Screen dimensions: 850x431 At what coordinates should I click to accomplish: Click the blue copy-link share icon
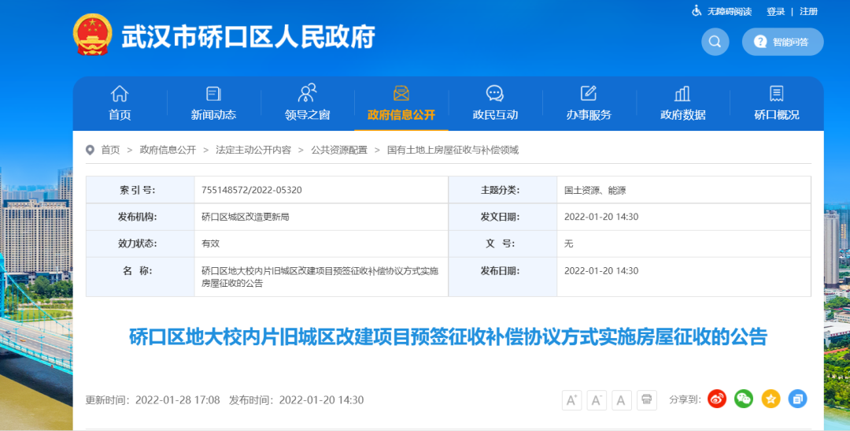797,399
